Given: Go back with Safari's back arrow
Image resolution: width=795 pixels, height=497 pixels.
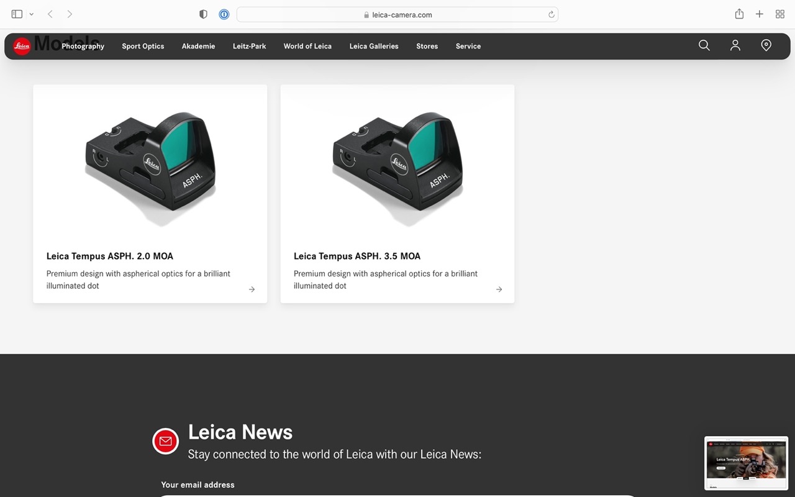Looking at the screenshot, I should pyautogui.click(x=50, y=14).
